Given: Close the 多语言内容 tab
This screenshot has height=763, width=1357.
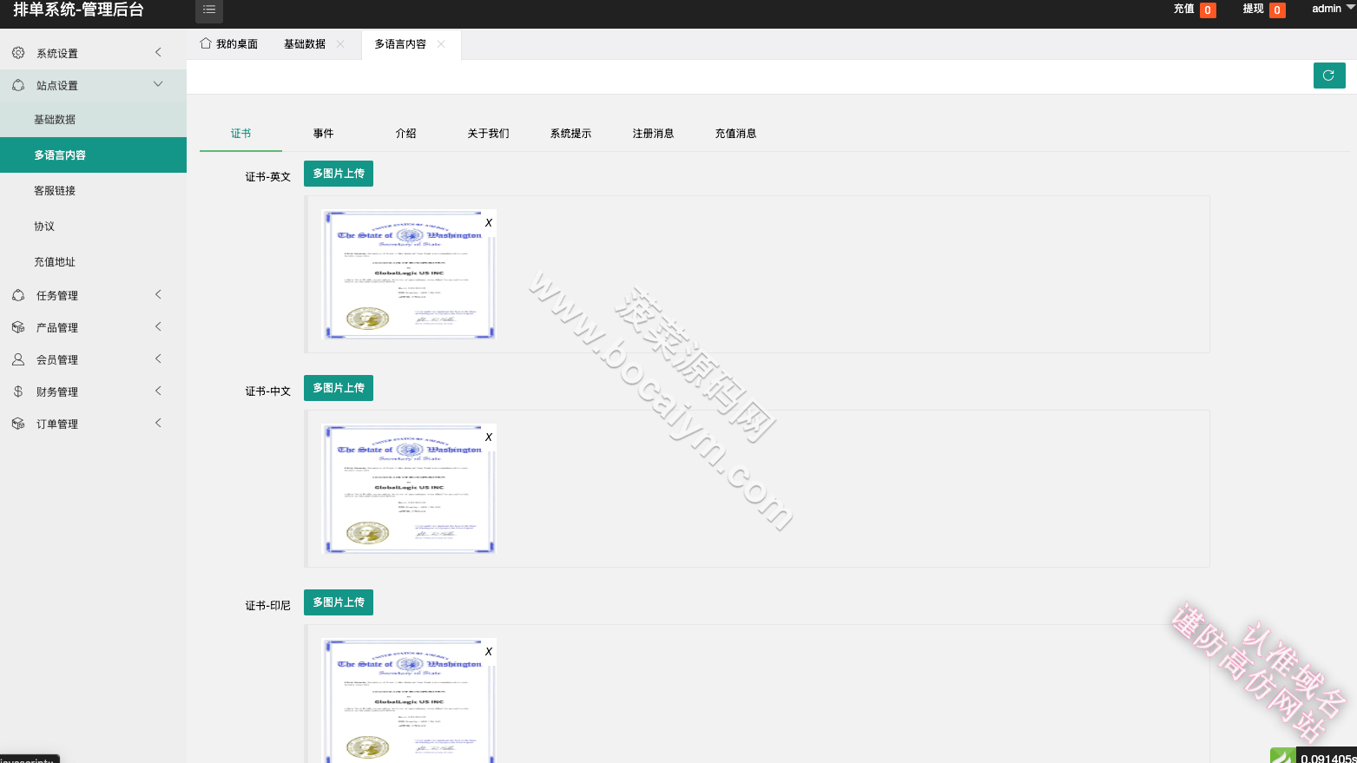Looking at the screenshot, I should [x=441, y=44].
